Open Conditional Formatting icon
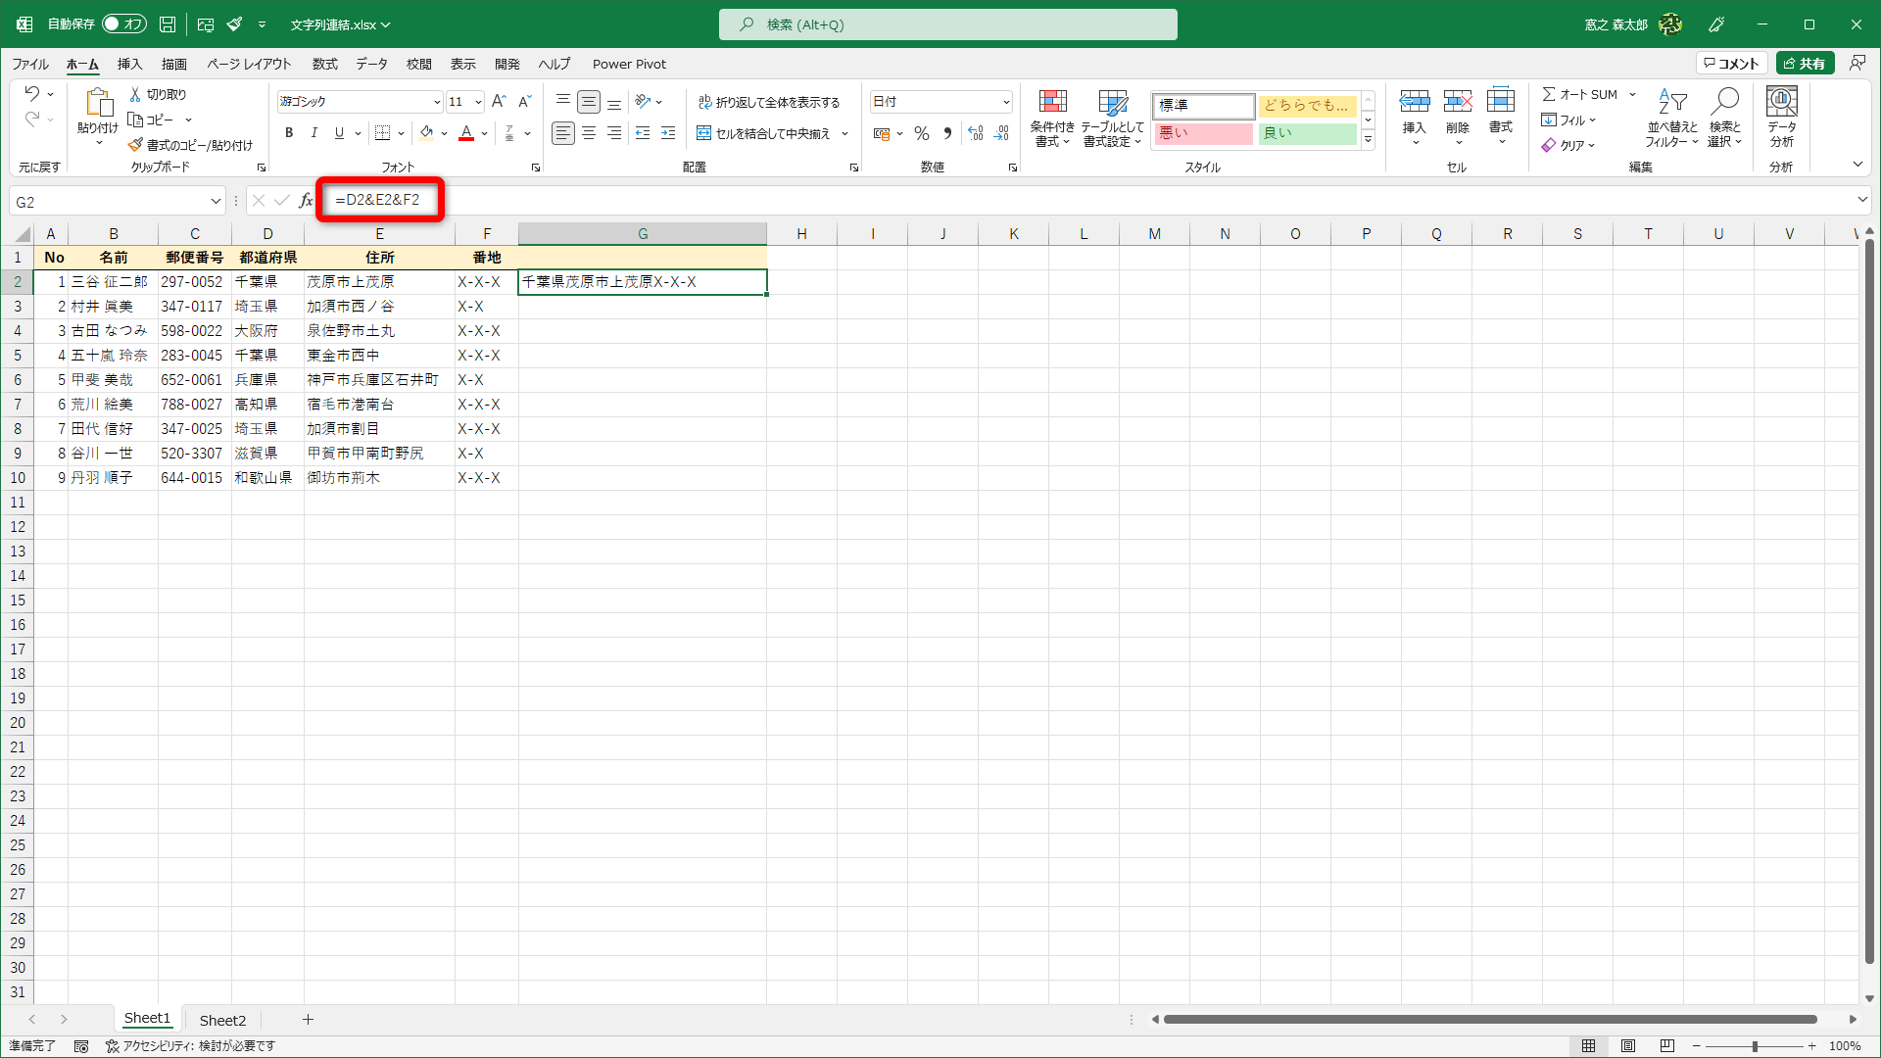The height and width of the screenshot is (1058, 1881). [1052, 102]
